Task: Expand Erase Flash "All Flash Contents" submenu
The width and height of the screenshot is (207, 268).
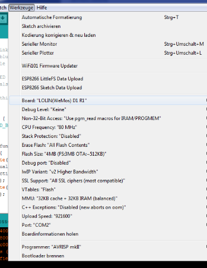Action: click(x=108, y=145)
